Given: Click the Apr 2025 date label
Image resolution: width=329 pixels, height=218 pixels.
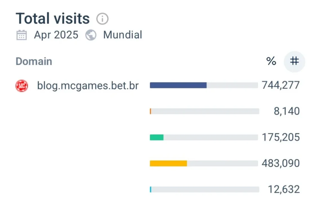Looking at the screenshot, I should point(56,35).
